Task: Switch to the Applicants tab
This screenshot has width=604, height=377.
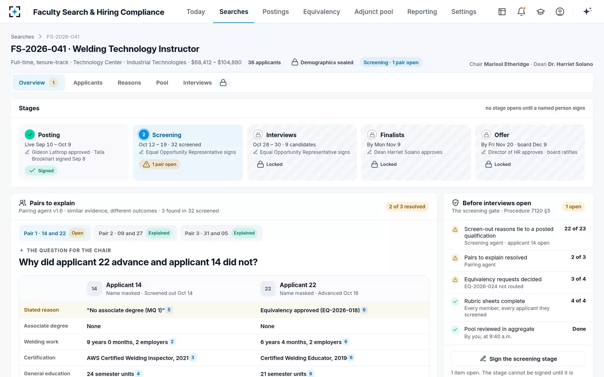Action: click(x=88, y=83)
